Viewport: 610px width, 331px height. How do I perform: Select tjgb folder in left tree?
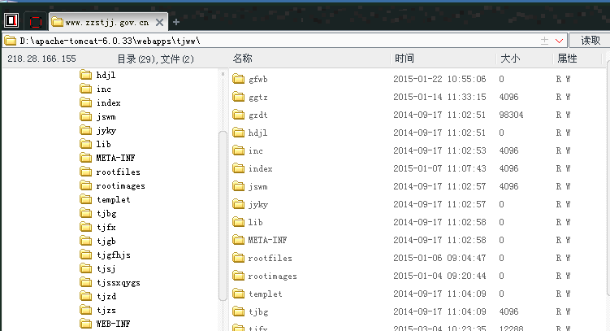pos(97,241)
